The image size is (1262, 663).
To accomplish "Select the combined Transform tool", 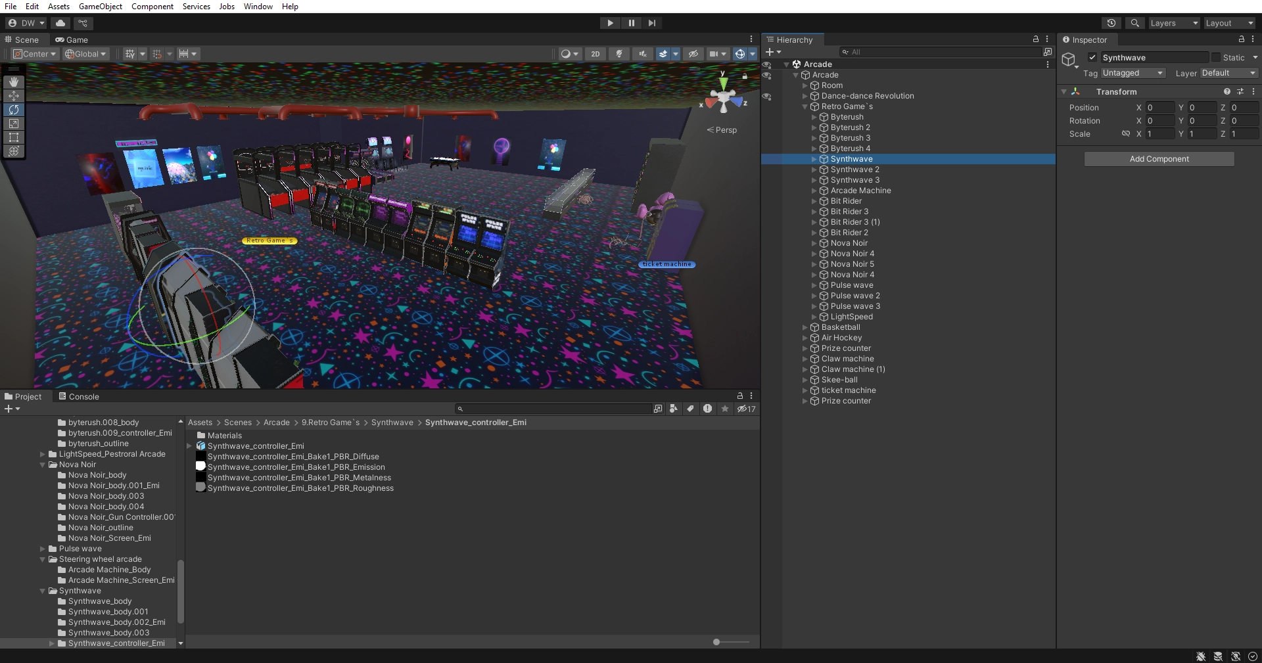I will coord(14,151).
